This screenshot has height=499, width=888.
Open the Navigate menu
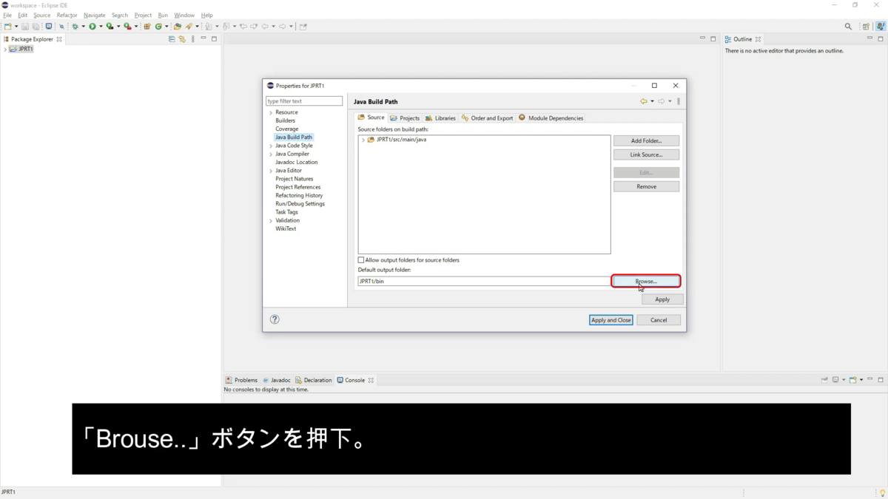(94, 15)
